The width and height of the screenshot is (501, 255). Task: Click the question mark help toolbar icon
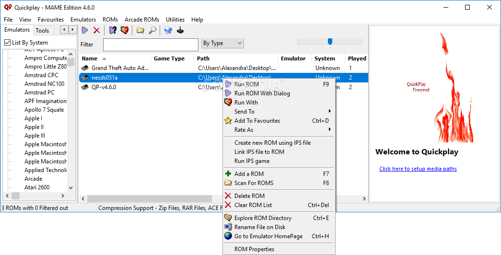tap(113, 30)
